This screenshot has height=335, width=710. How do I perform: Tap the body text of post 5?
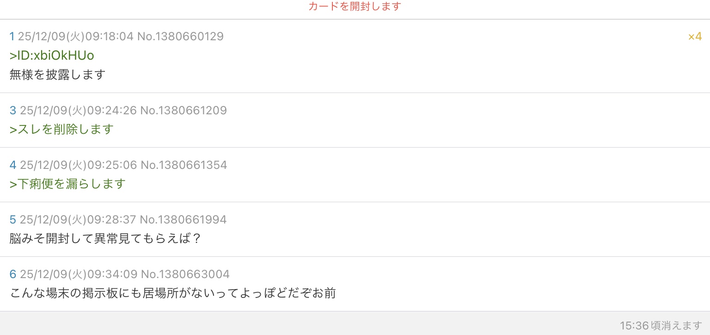[105, 238]
